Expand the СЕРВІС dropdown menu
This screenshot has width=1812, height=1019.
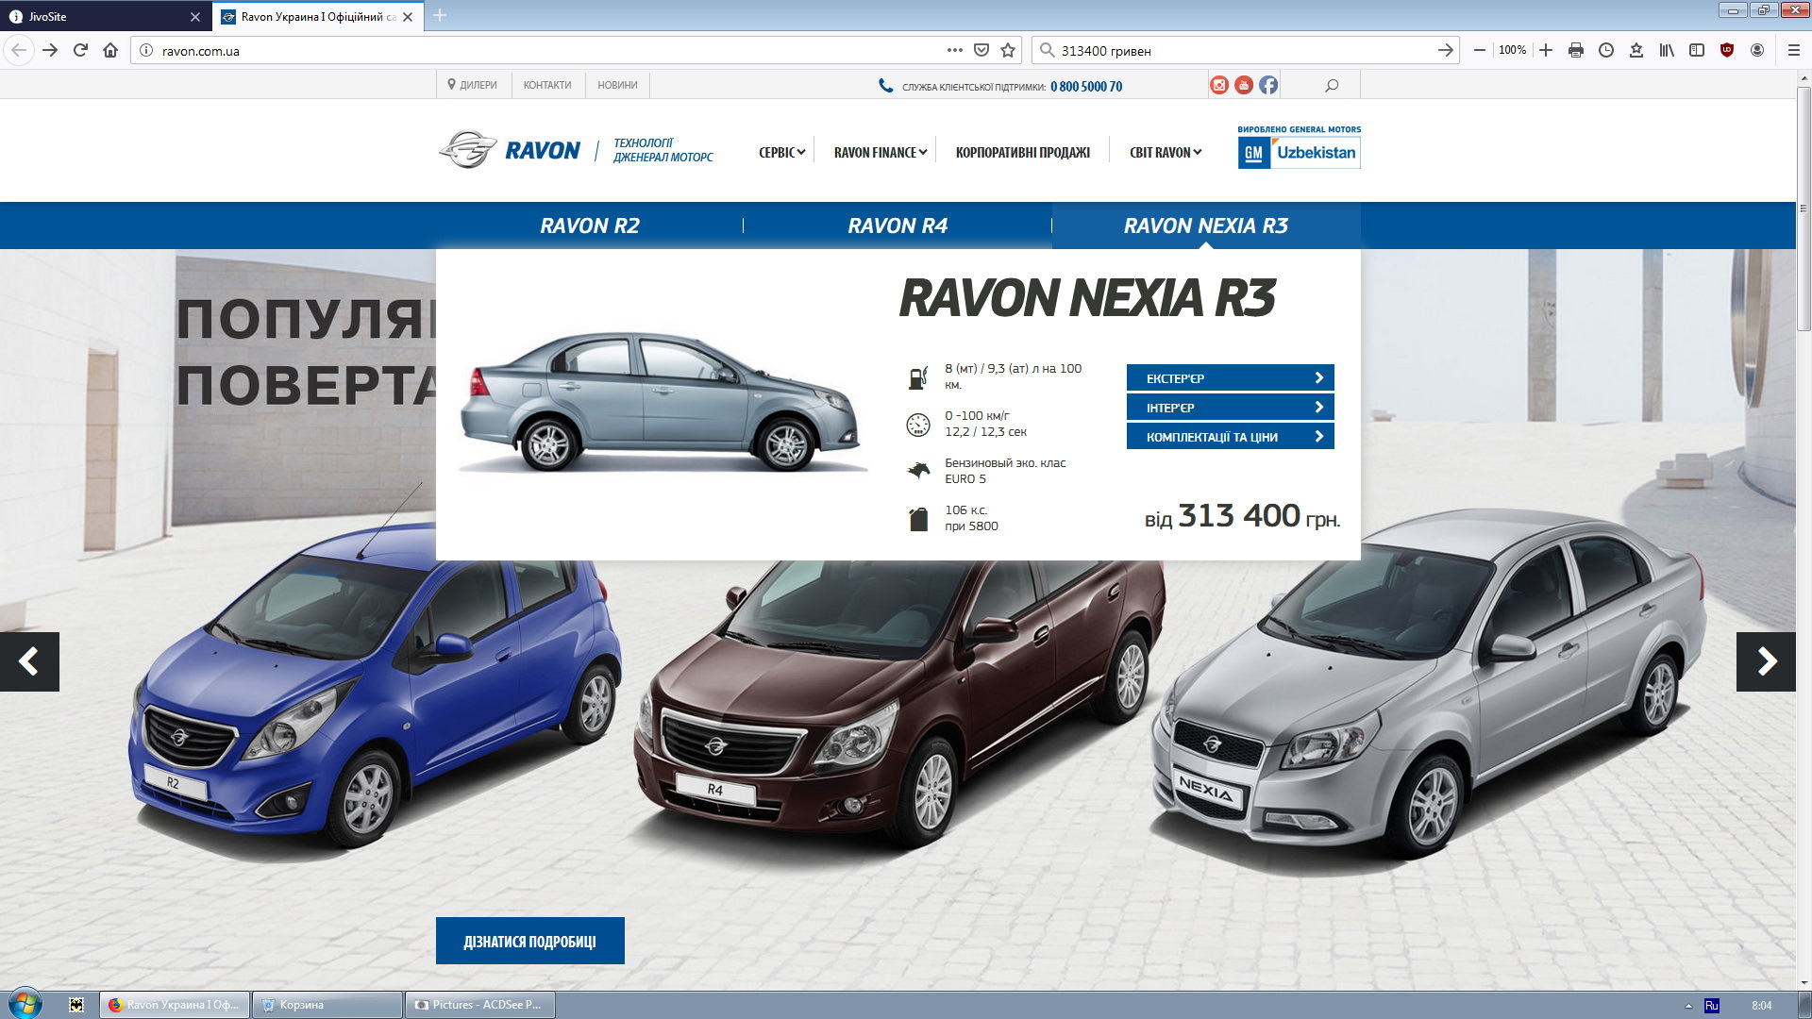click(x=781, y=152)
